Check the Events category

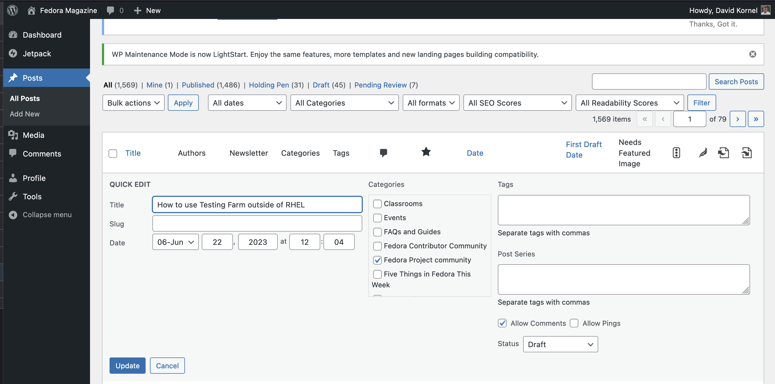click(377, 218)
